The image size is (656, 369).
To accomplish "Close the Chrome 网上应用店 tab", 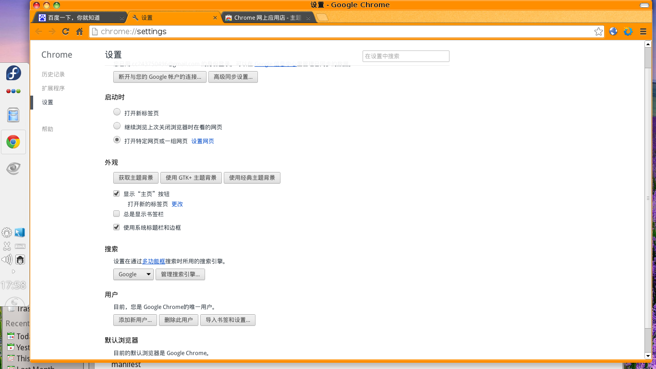I will click(x=308, y=18).
